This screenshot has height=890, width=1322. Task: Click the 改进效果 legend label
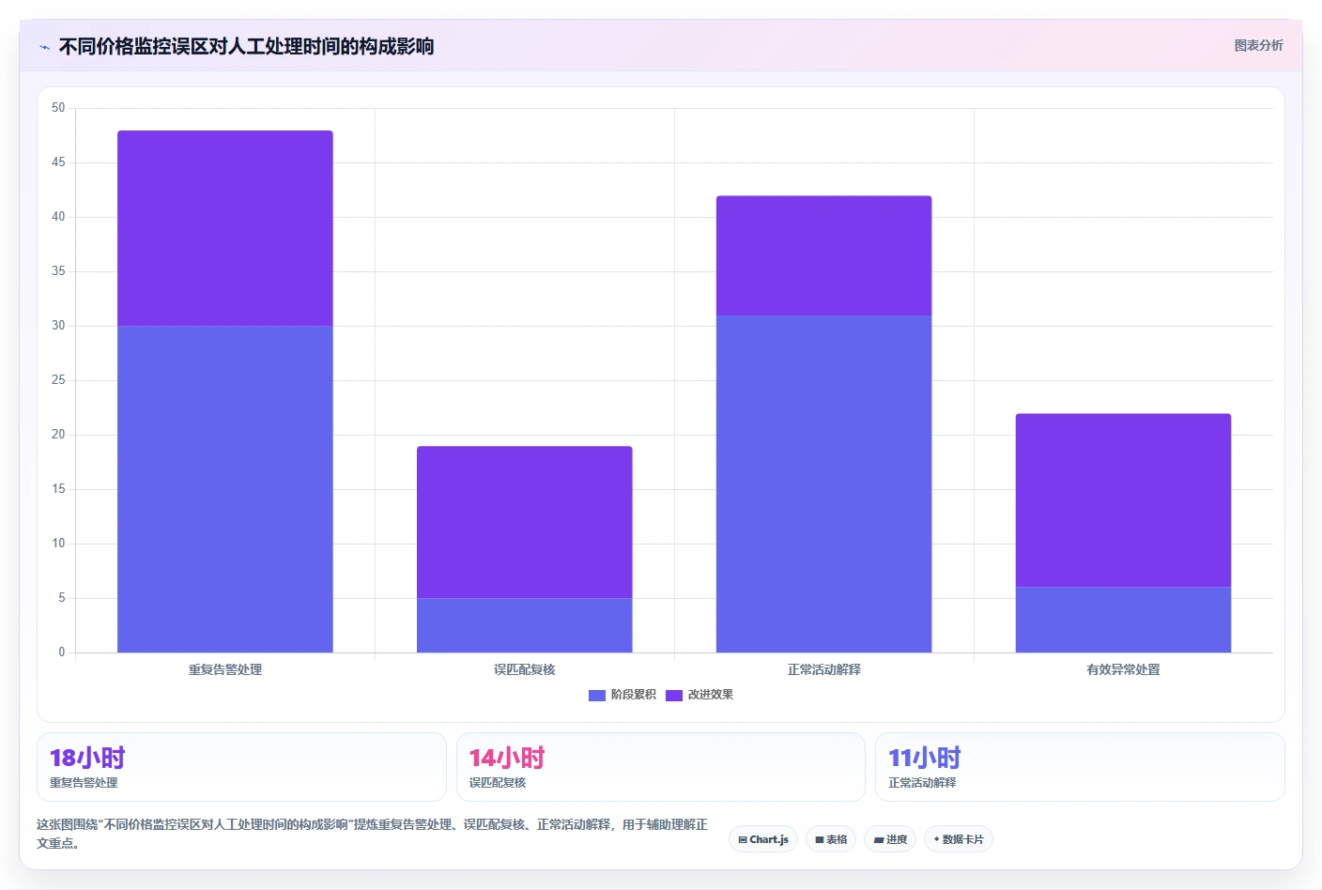click(710, 695)
